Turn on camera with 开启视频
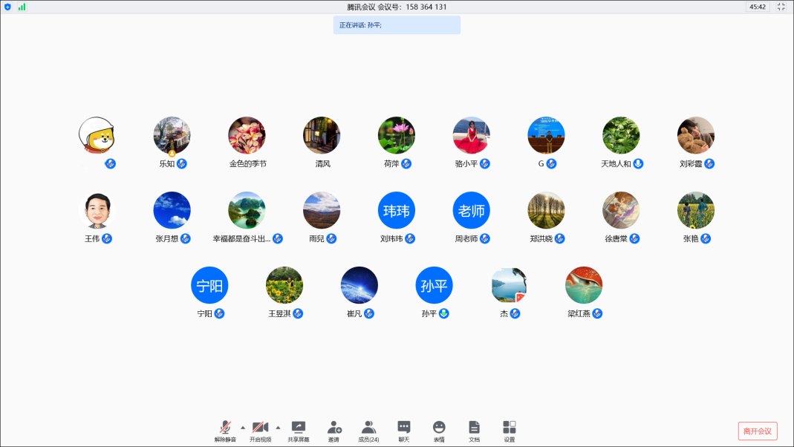794x447 pixels. click(x=260, y=429)
